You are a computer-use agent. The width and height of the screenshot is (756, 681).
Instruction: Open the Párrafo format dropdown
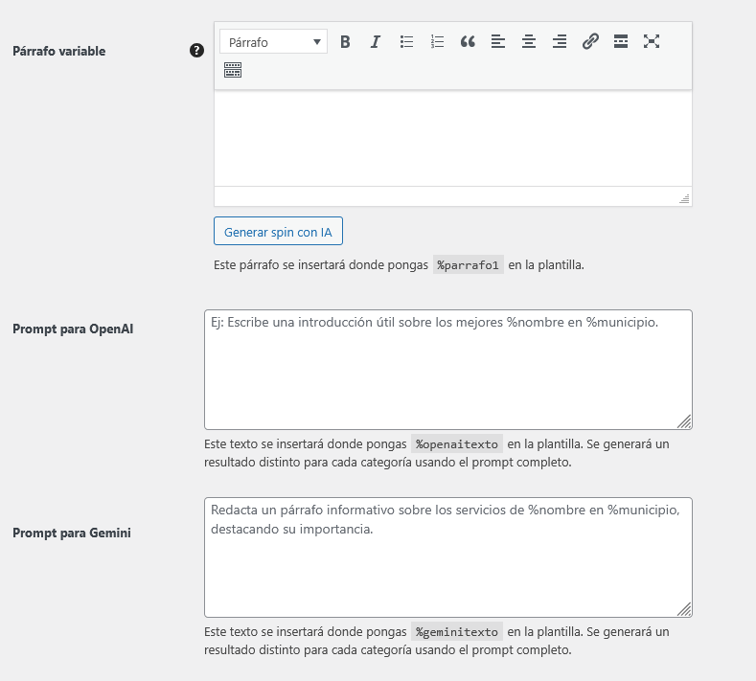pos(273,41)
